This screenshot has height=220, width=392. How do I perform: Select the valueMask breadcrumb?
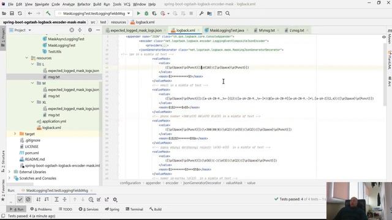click(234, 183)
